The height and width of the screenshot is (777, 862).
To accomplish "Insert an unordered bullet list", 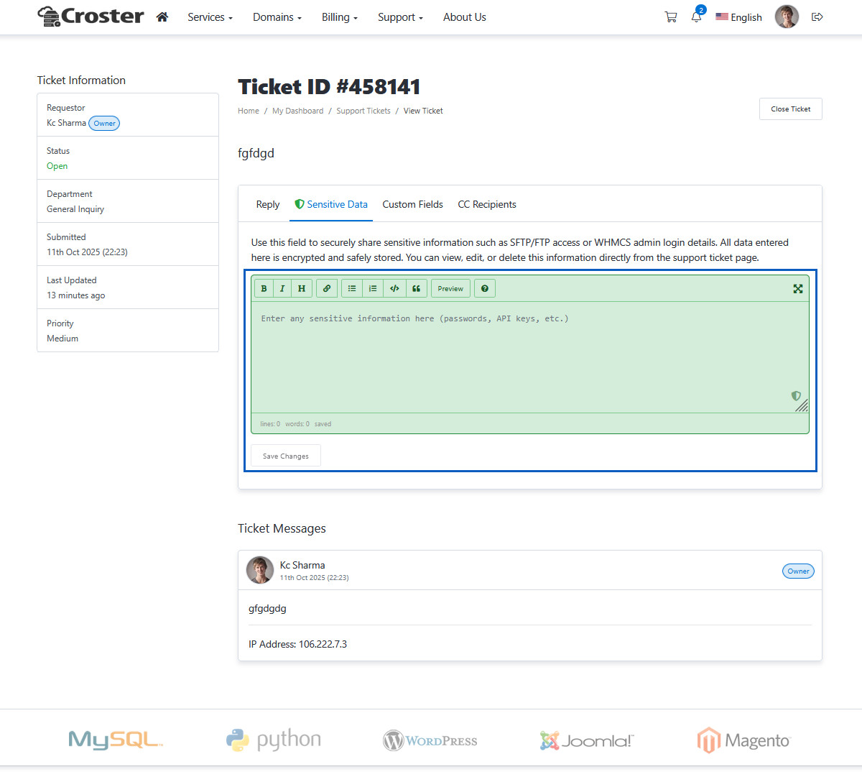I will tap(352, 288).
